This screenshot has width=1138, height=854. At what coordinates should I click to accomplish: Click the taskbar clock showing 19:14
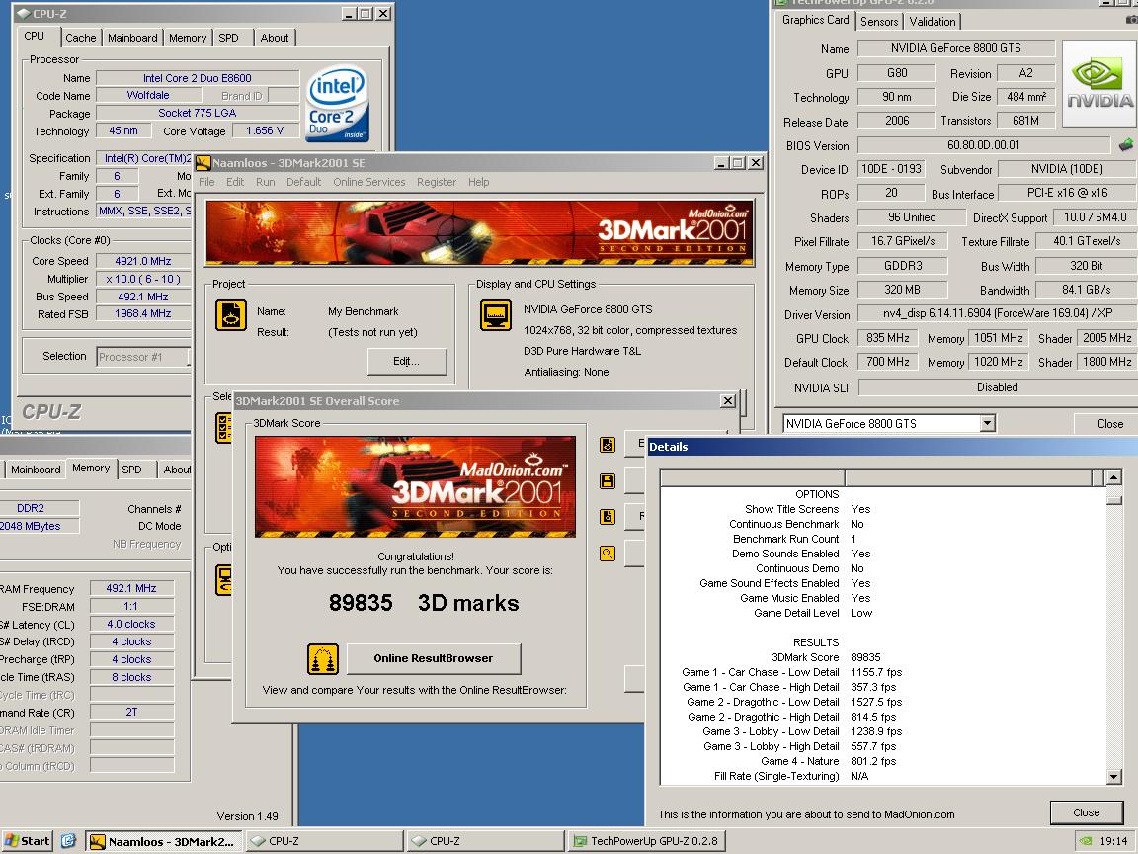coord(1113,841)
